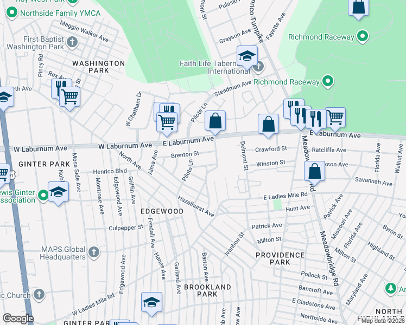Click the restaurant marker above Alma Ave cart

click(x=171, y=109)
